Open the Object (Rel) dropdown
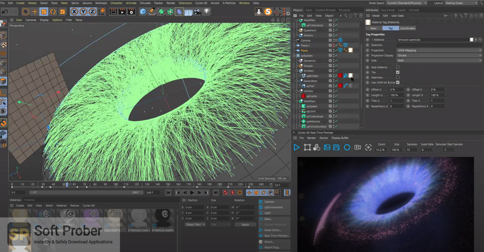 (x=195, y=224)
